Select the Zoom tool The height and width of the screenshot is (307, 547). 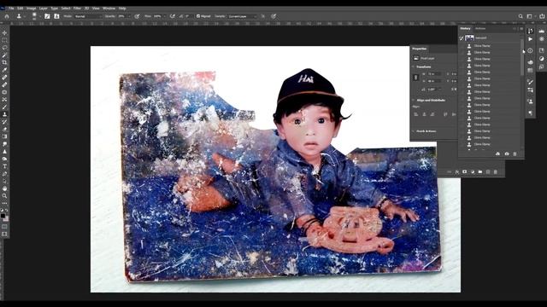pos(4,195)
